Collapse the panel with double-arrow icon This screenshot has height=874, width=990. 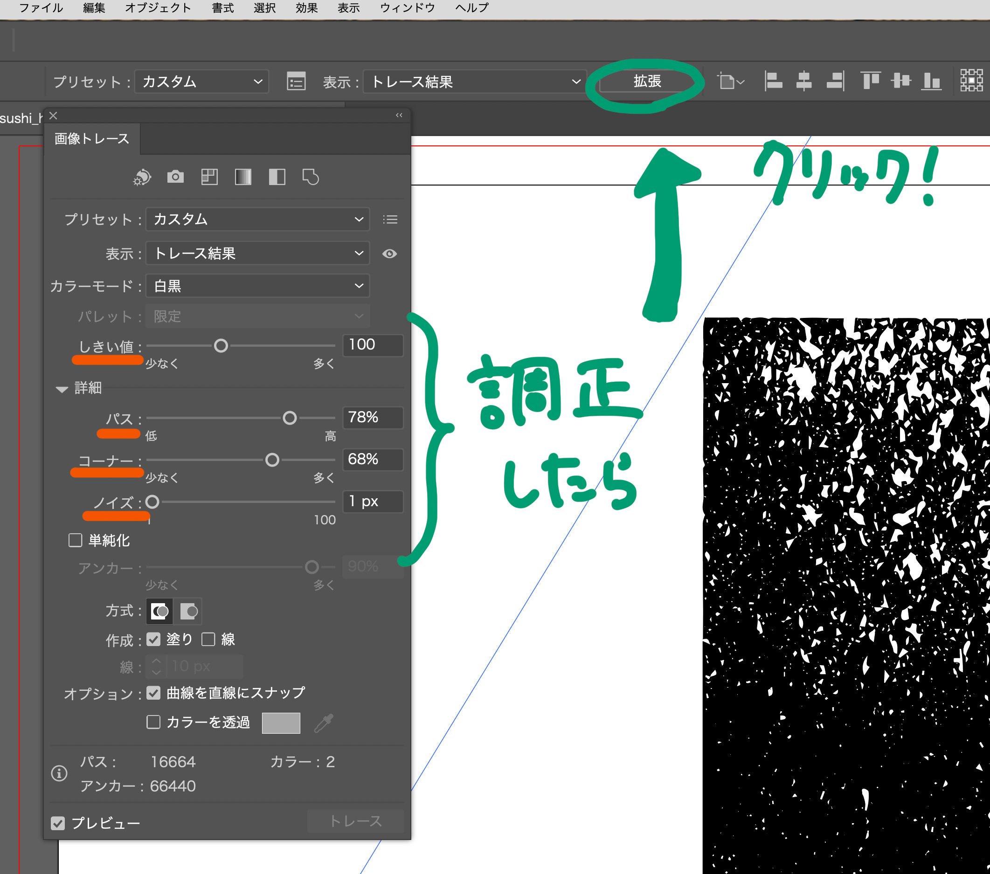point(399,115)
